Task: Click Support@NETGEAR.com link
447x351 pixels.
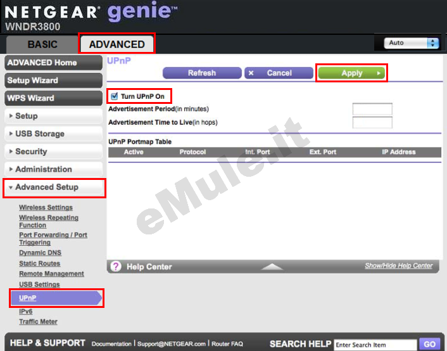Action: point(172,344)
